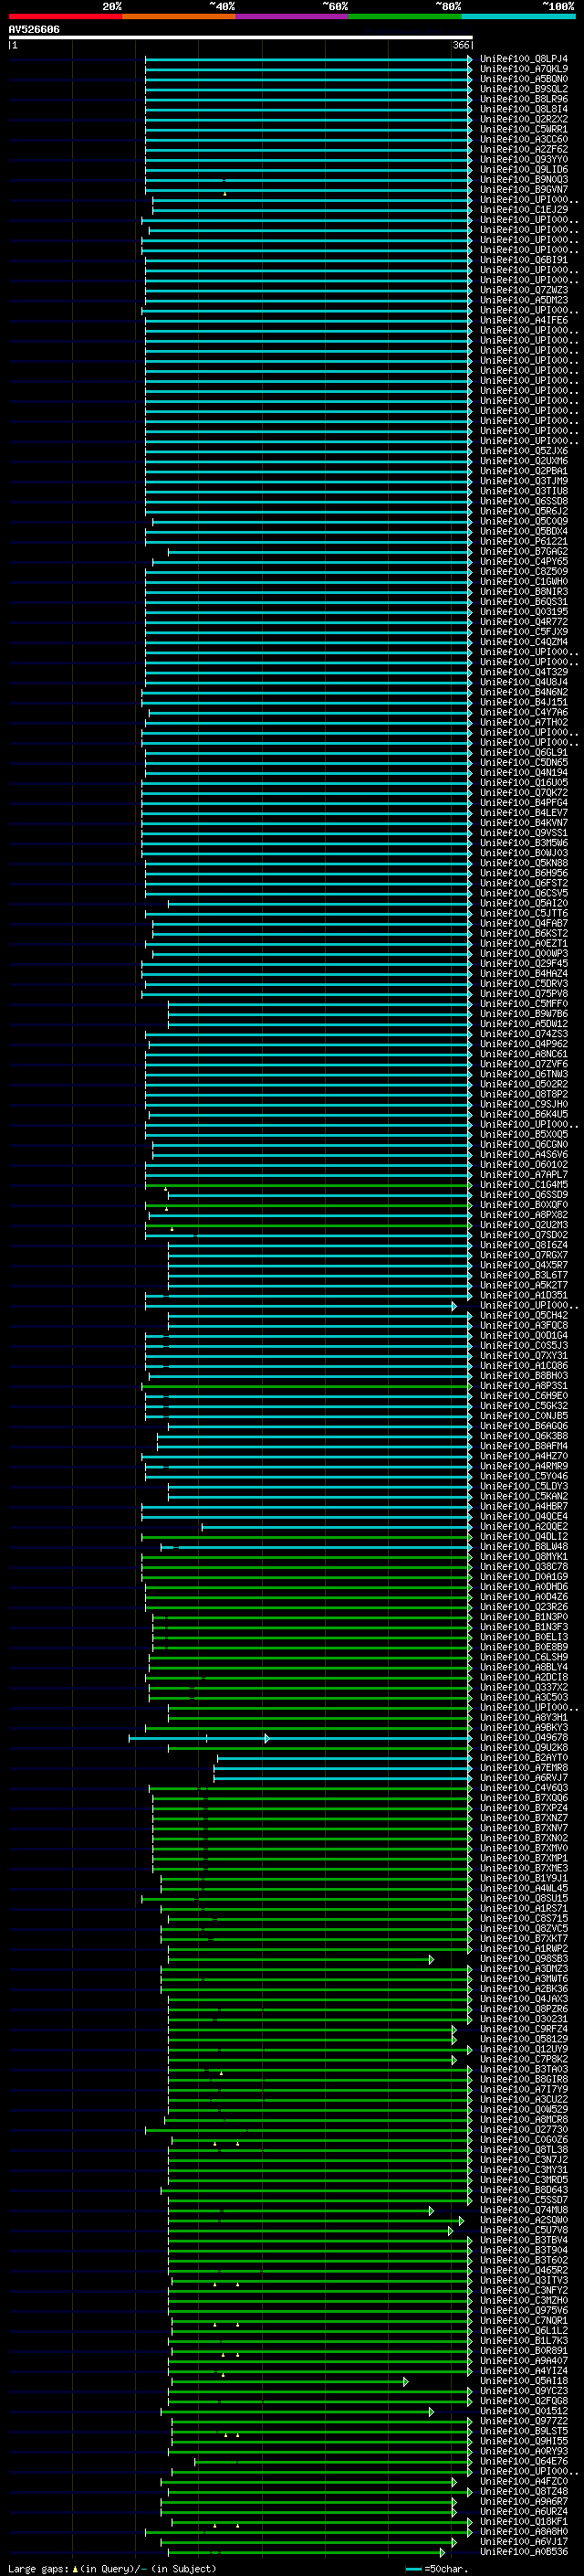Select hit label UniRef100_A3FQC8

(x=524, y=1326)
